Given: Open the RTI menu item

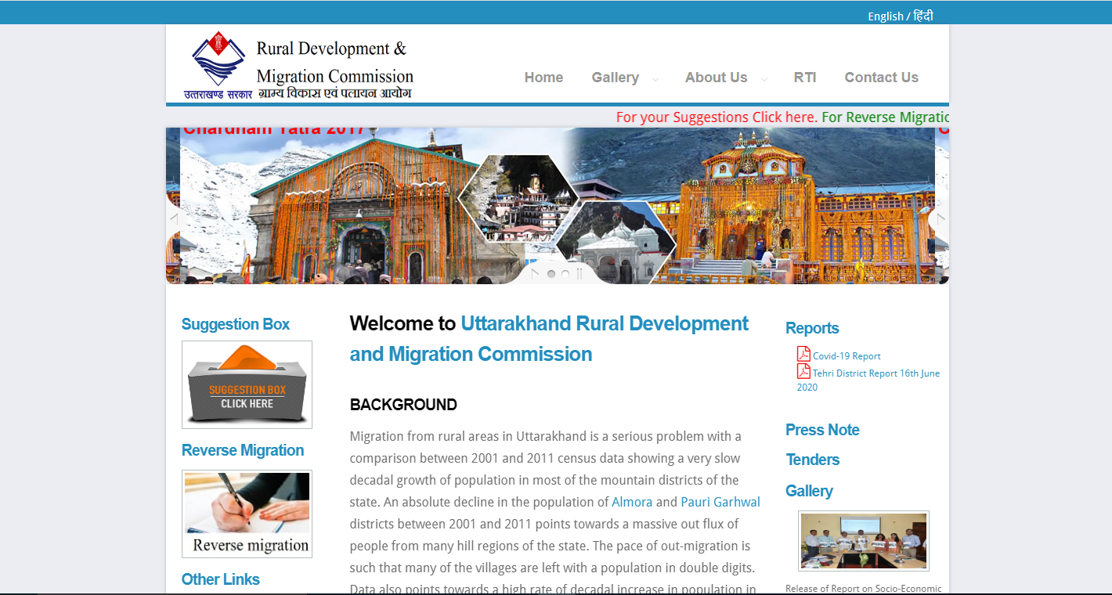Looking at the screenshot, I should [x=805, y=78].
